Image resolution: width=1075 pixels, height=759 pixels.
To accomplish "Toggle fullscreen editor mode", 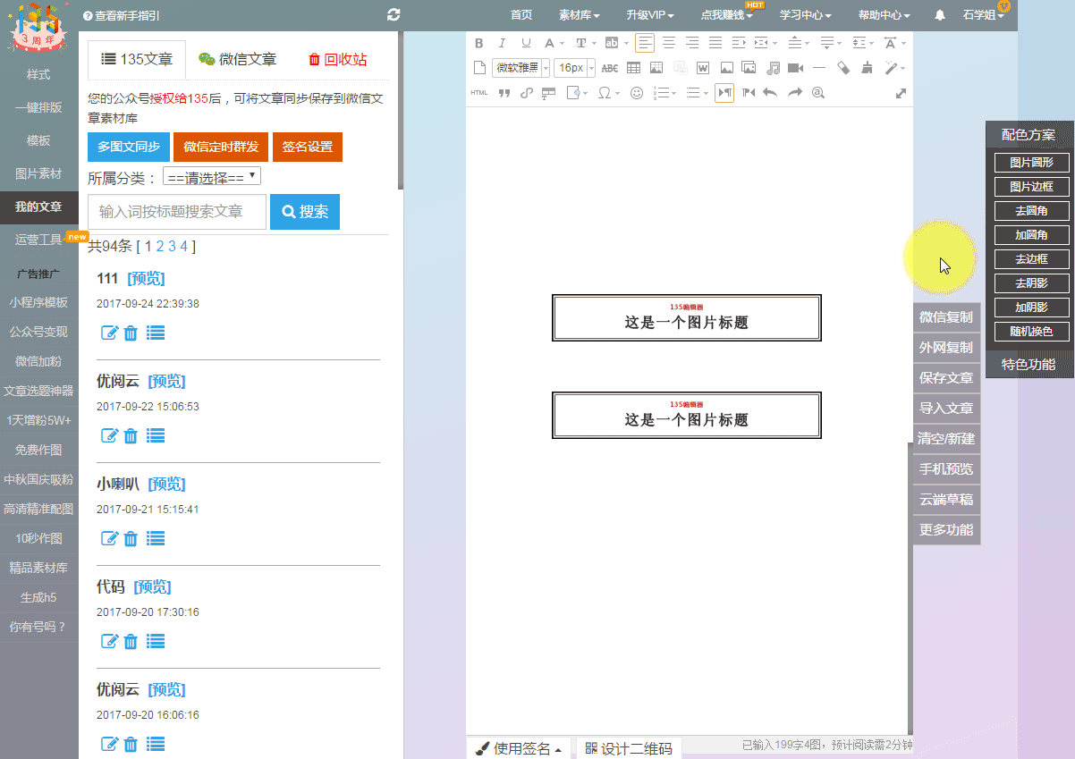I will [901, 93].
